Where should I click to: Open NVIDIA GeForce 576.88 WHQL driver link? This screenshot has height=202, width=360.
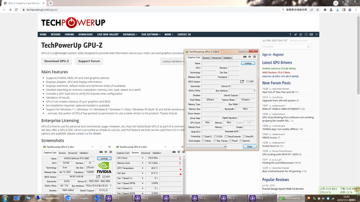tap(279, 68)
